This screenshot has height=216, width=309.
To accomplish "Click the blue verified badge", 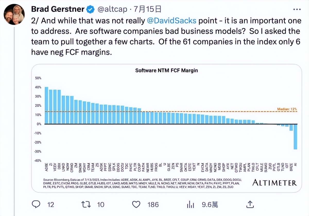I will (x=90, y=9).
